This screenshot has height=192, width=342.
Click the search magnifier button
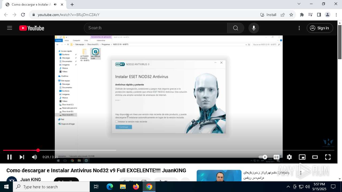tap(235, 28)
